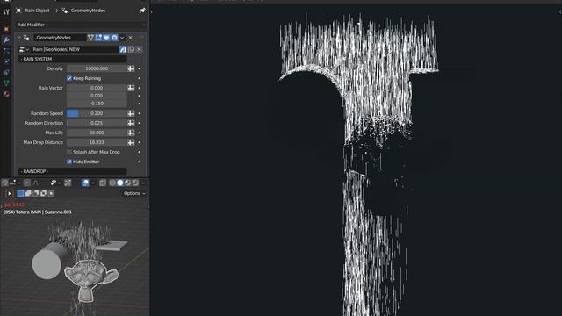
Task: Click the node tree browse icon beside Rain [GeoNodes] NEW
Action: [24, 49]
